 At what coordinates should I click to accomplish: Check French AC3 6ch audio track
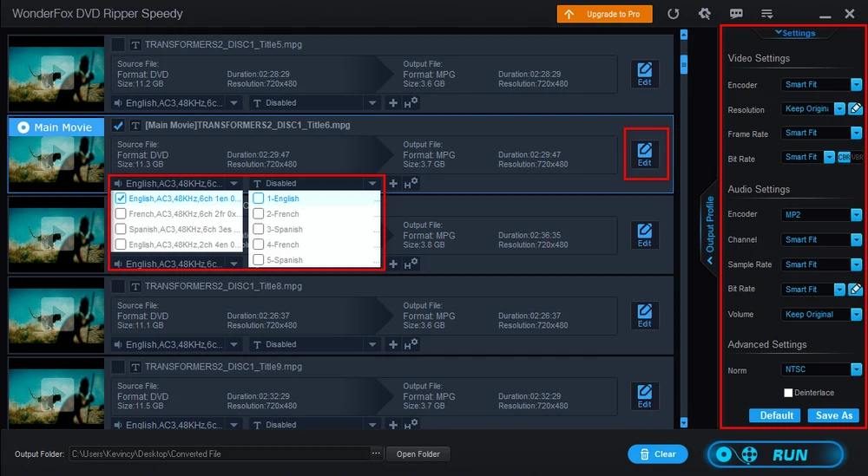pos(121,214)
